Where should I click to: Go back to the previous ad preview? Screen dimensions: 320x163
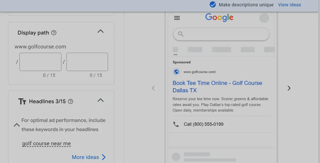[x=153, y=88]
